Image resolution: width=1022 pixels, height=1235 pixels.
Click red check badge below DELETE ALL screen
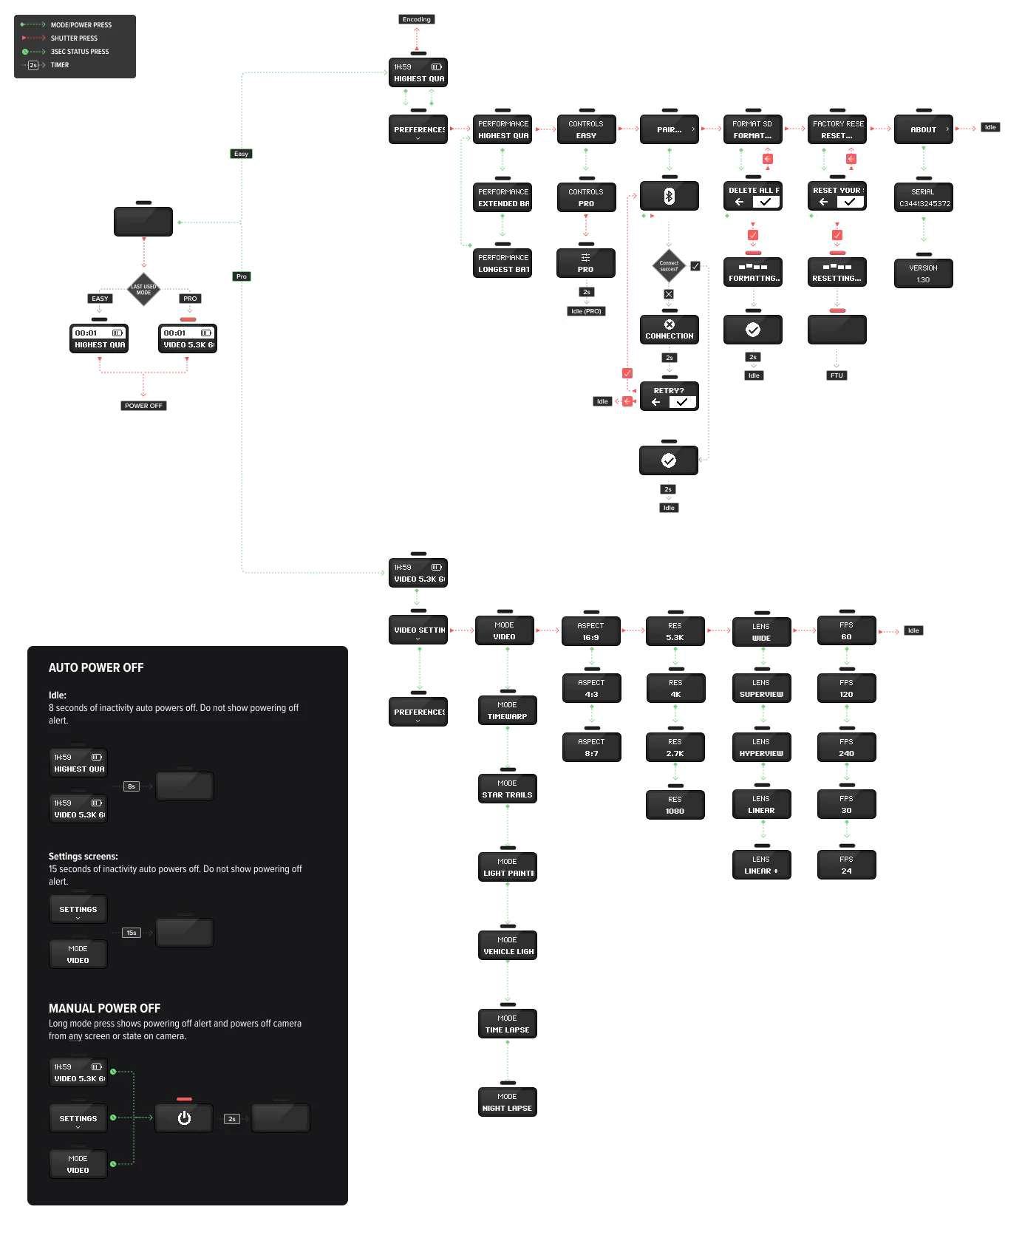coord(753,235)
